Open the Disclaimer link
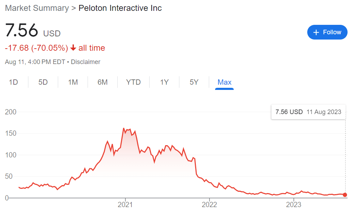The height and width of the screenshot is (212, 350). 85,62
